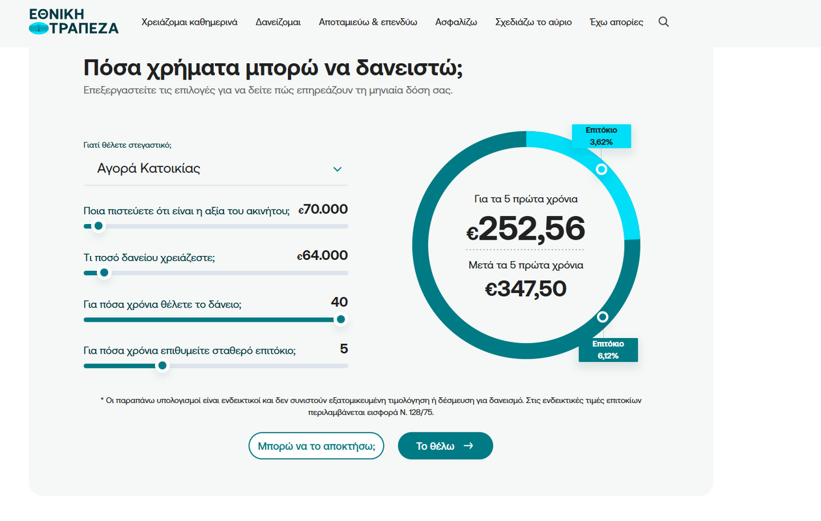Image resolution: width=821 pixels, height=521 pixels.
Task: Open Έχω απορίες menu
Action: 616,22
